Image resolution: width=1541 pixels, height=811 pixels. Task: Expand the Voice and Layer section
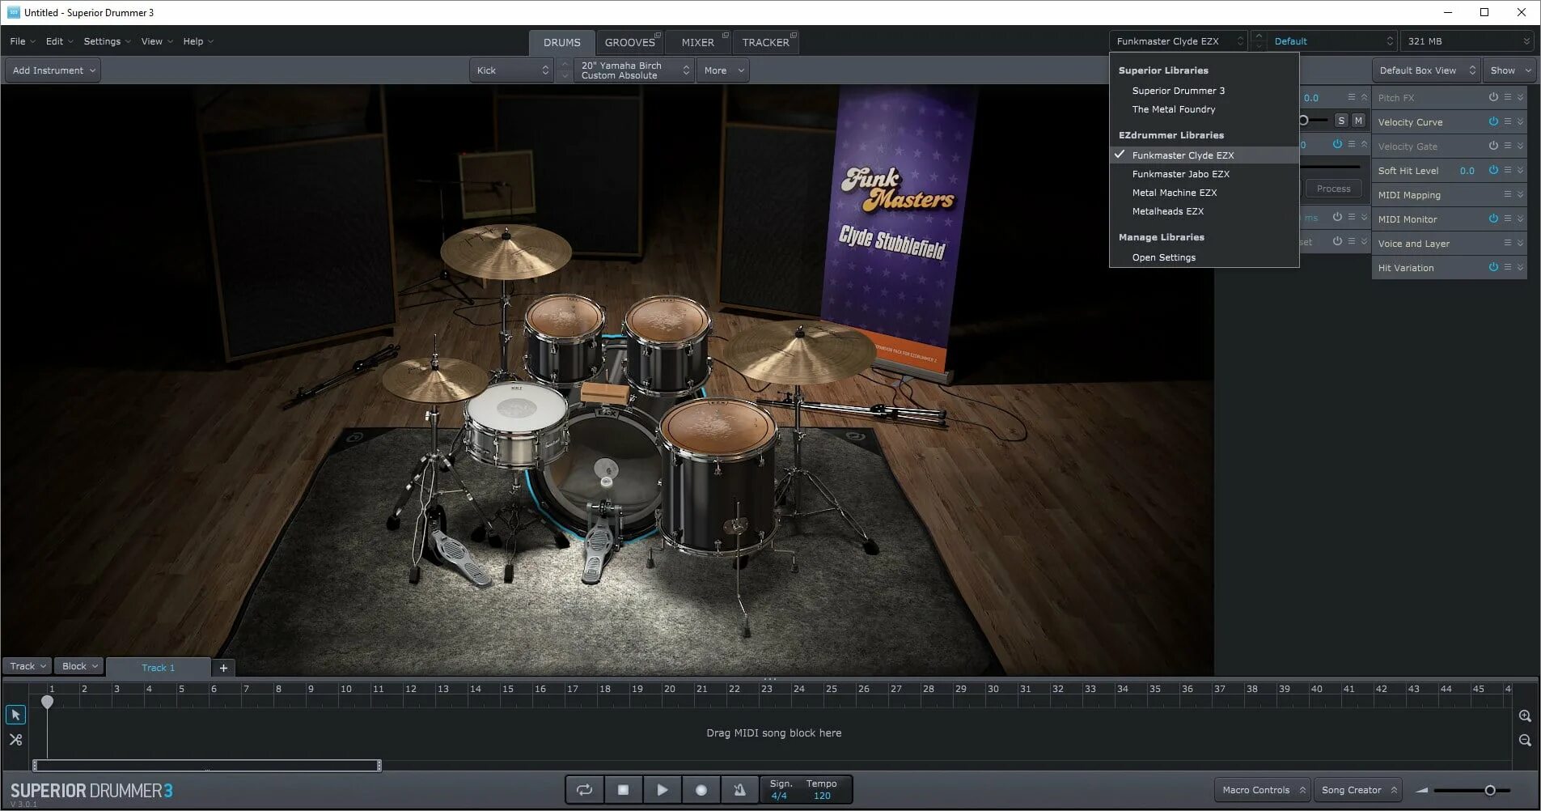click(x=1521, y=243)
